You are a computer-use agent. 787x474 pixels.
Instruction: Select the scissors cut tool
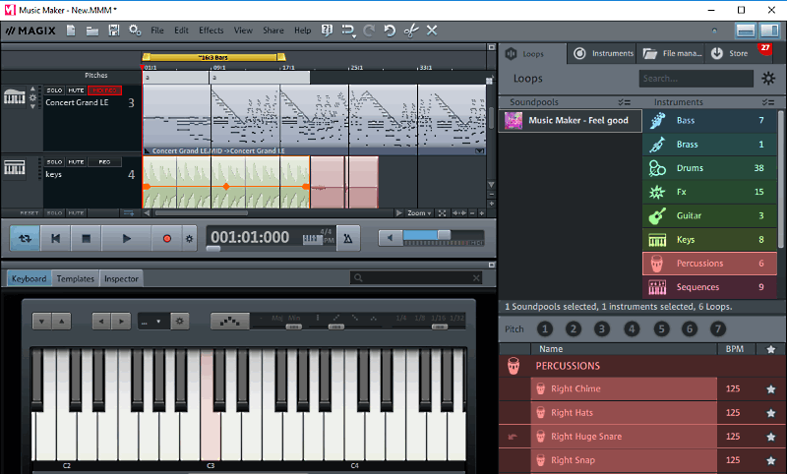[x=411, y=30]
